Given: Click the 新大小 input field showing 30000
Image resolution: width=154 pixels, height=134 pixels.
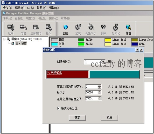Looking at the screenshot, I should coord(92,92).
